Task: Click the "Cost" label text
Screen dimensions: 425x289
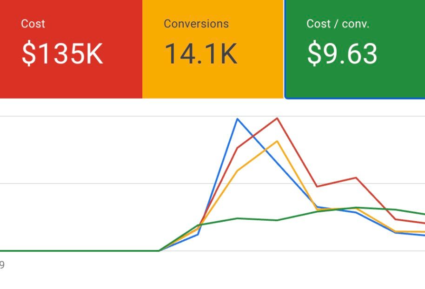Action: (x=33, y=24)
